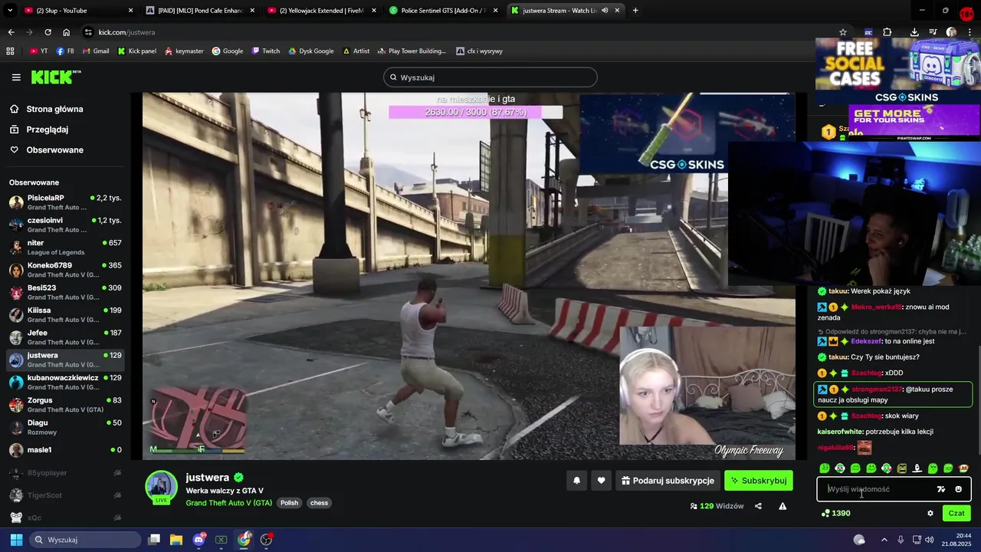
Task: Open Besi523 followed channel
Action: coord(65,292)
